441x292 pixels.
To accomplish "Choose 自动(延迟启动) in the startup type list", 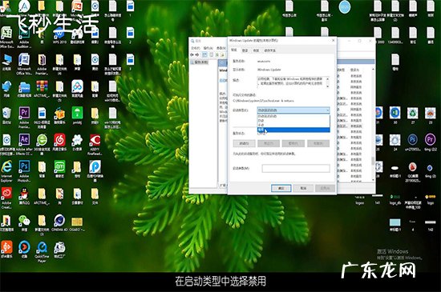I will point(293,116).
